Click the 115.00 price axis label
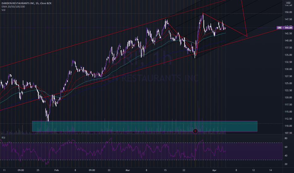 click(x=288, y=112)
